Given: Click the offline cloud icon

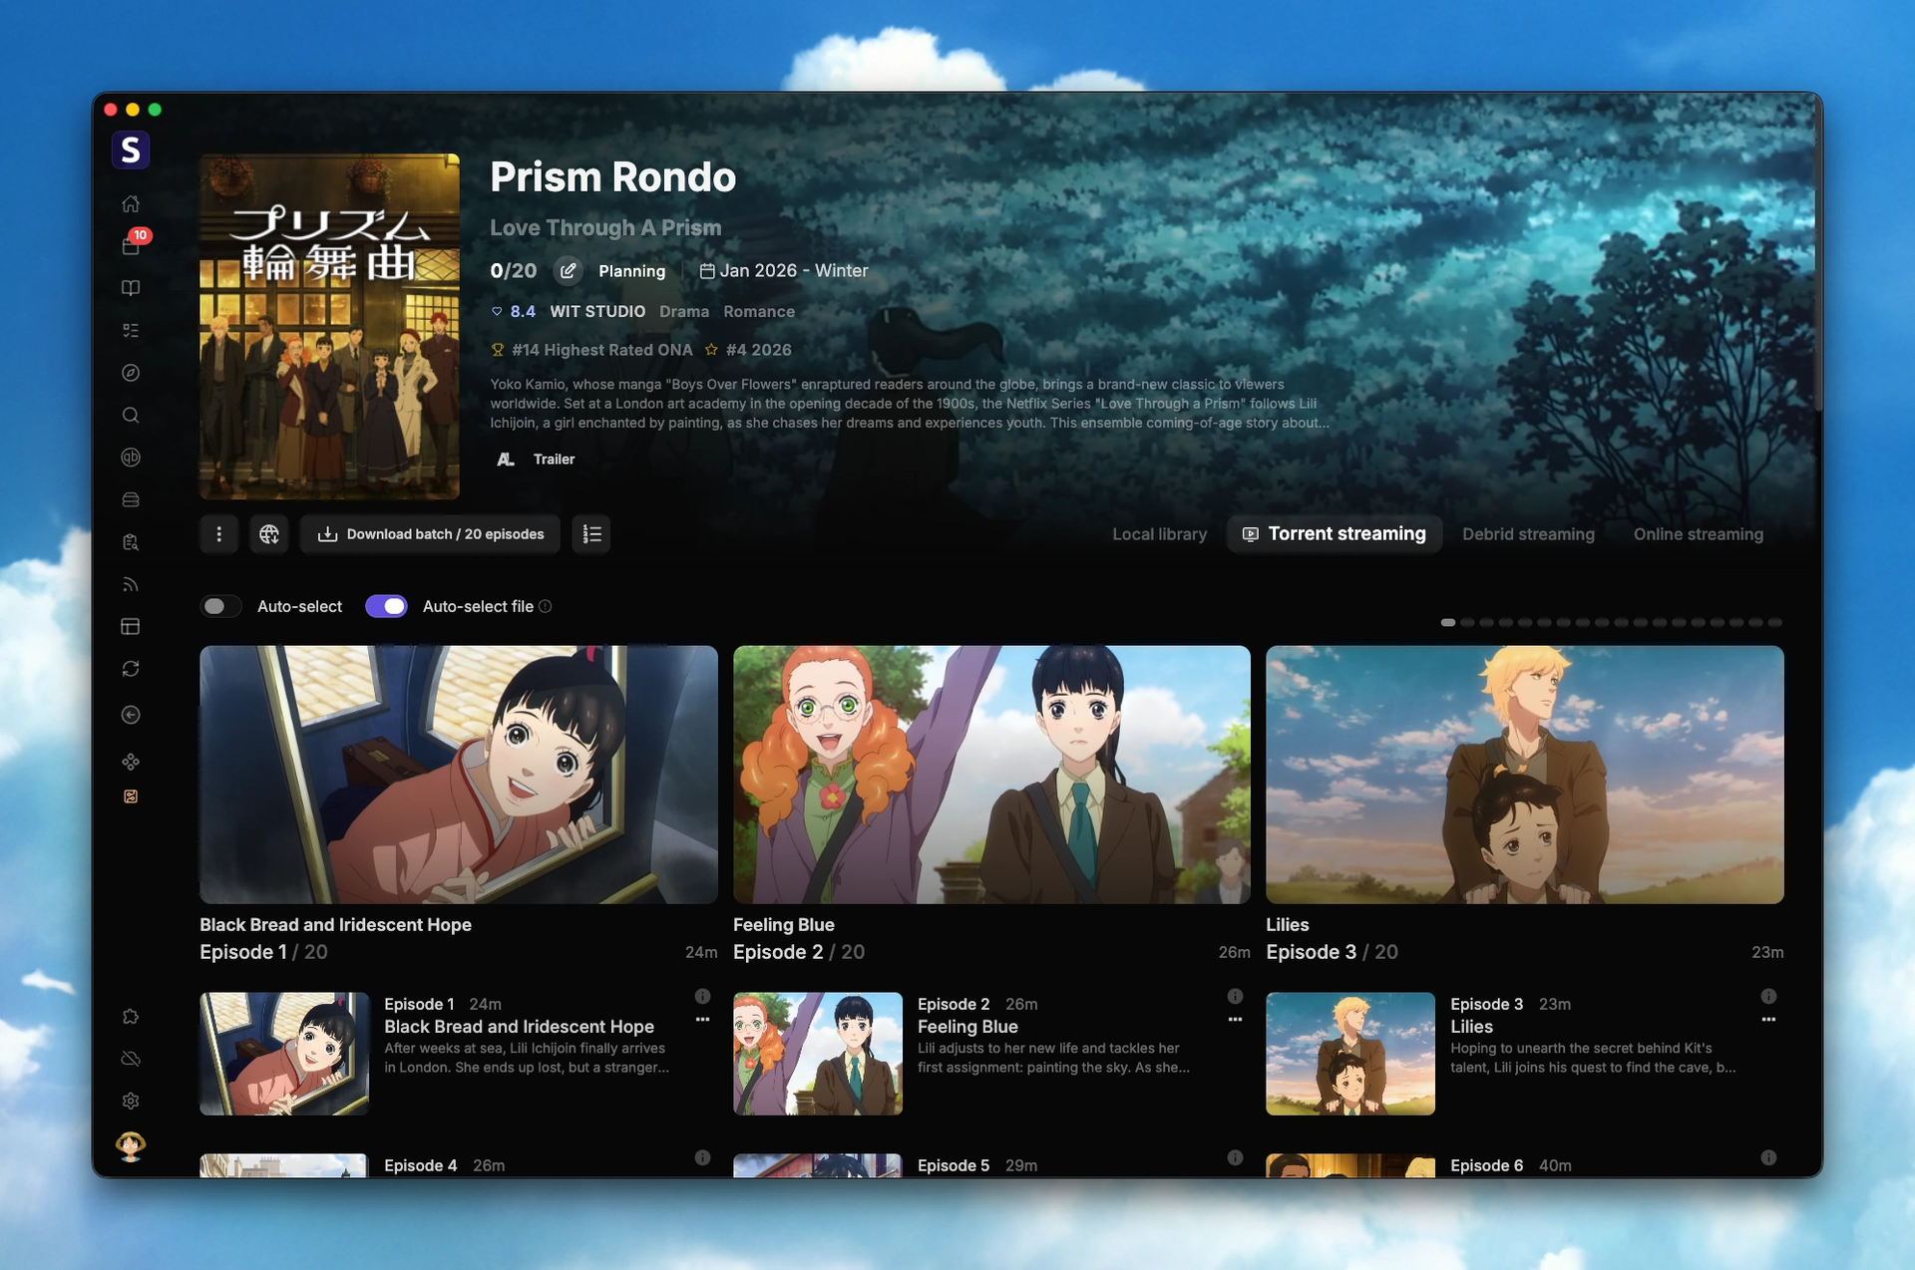Looking at the screenshot, I should (x=131, y=1059).
